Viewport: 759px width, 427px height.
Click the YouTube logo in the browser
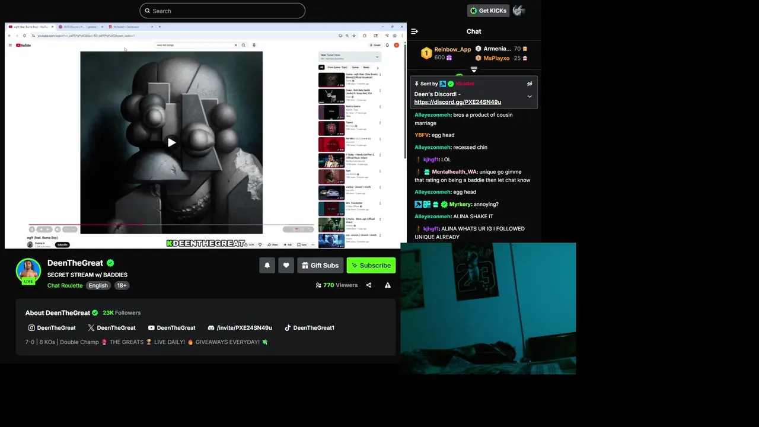tap(24, 45)
